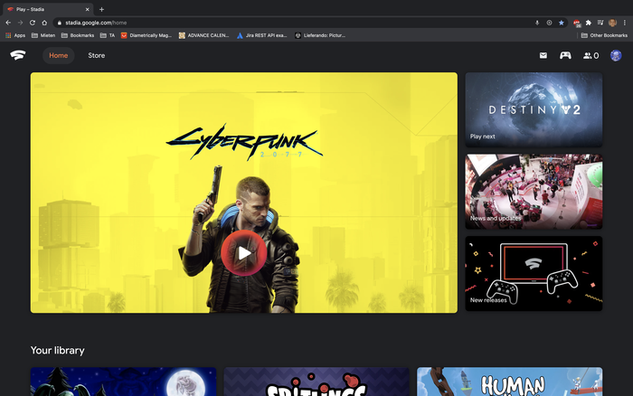633x396 pixels.
Task: Switch to the Store tab
Action: [96, 55]
